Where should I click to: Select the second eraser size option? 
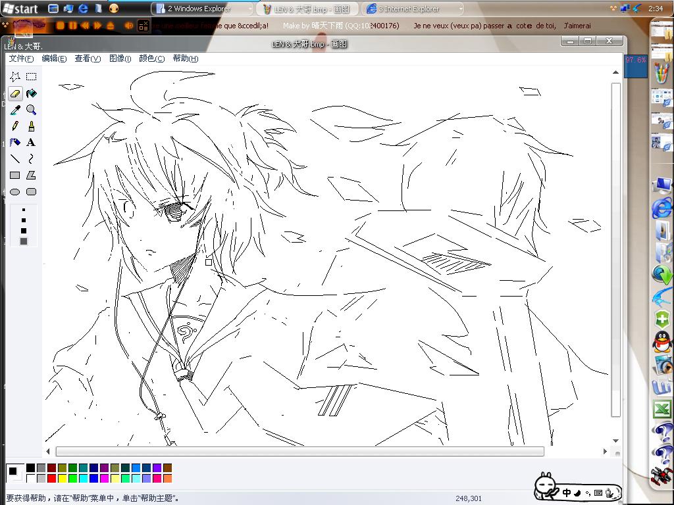coord(24,220)
